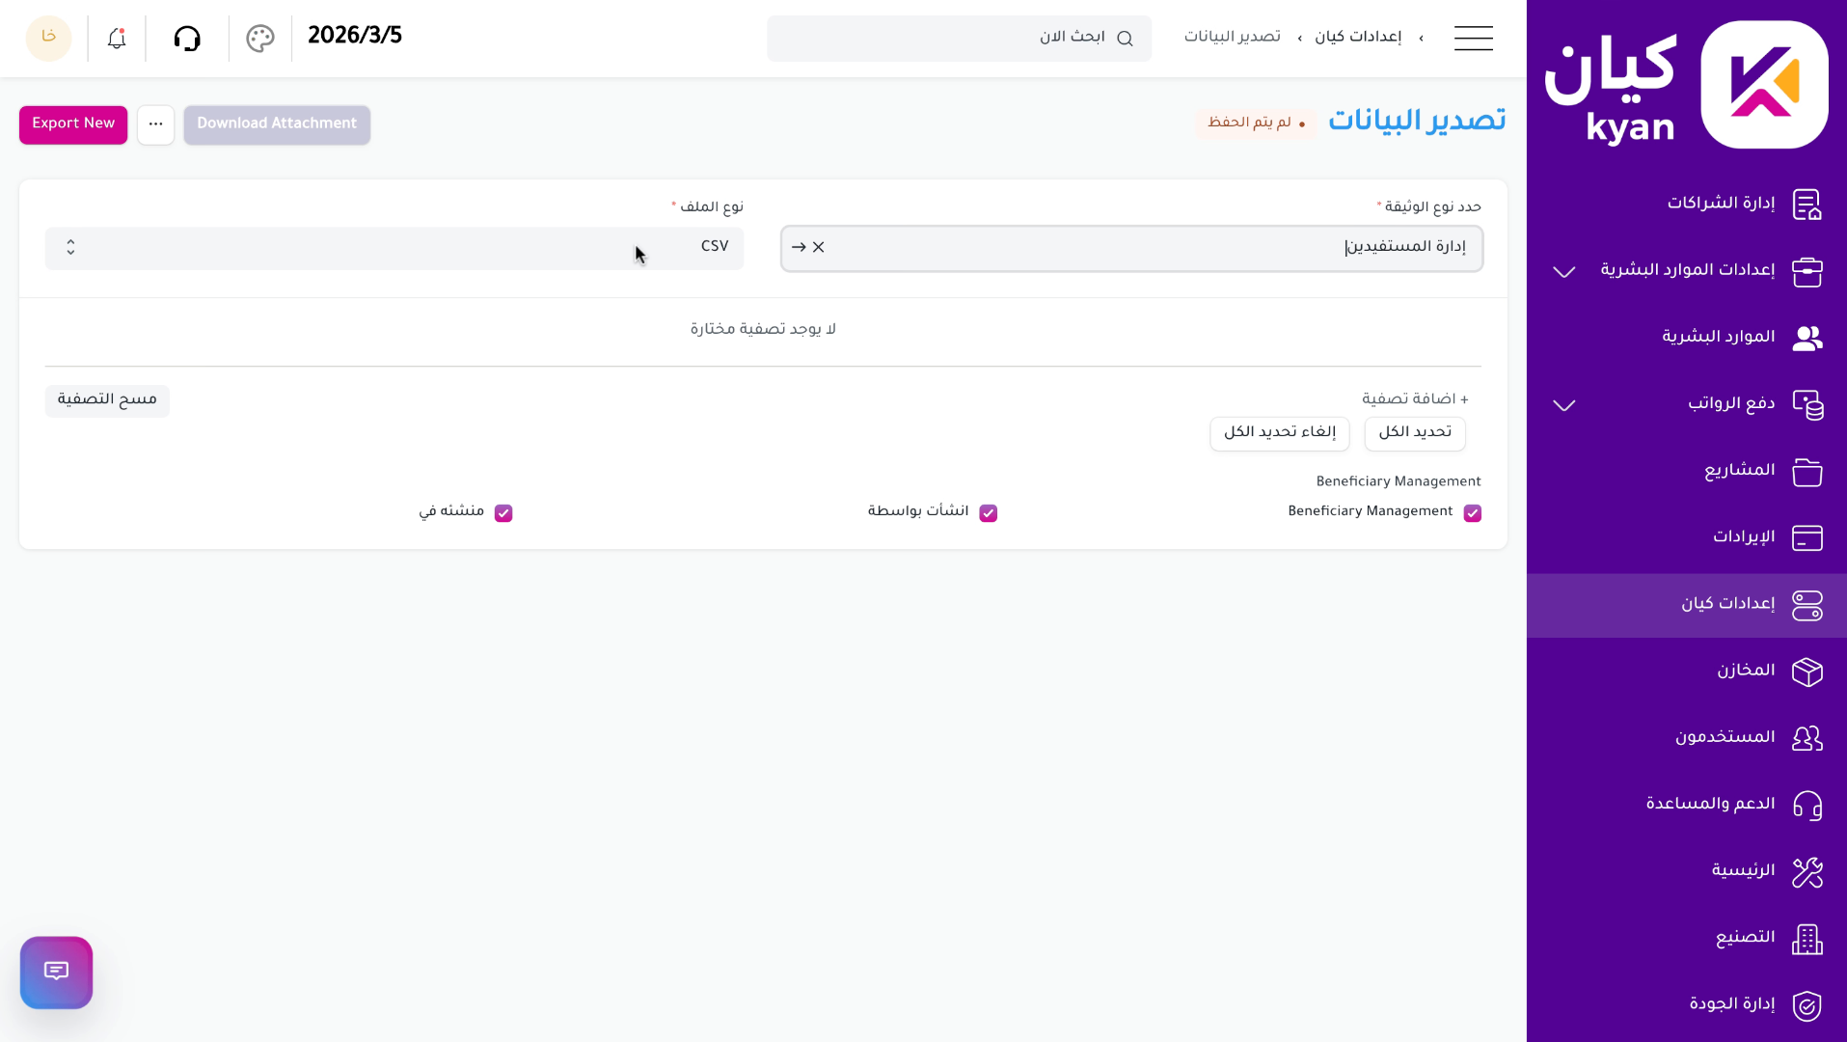
Task: Disable the انشأت بواسطة filter checkbox
Action: click(x=988, y=512)
